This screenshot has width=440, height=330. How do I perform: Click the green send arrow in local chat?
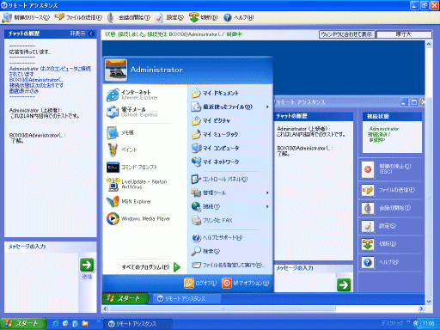point(87,265)
